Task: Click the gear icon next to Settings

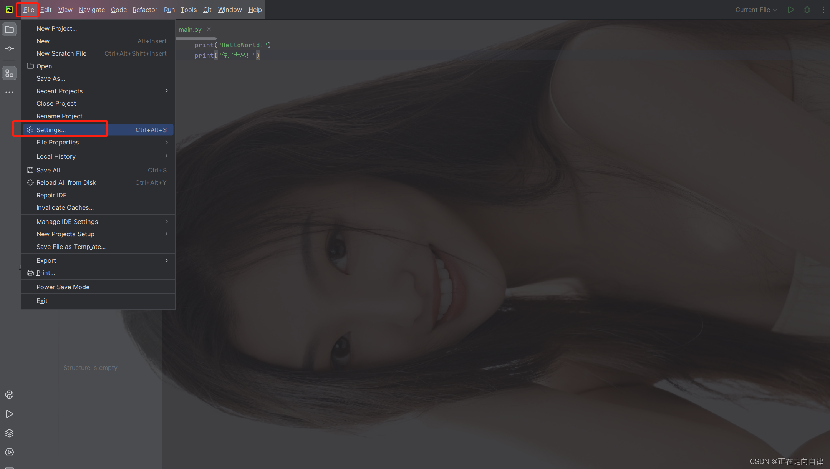Action: point(30,130)
